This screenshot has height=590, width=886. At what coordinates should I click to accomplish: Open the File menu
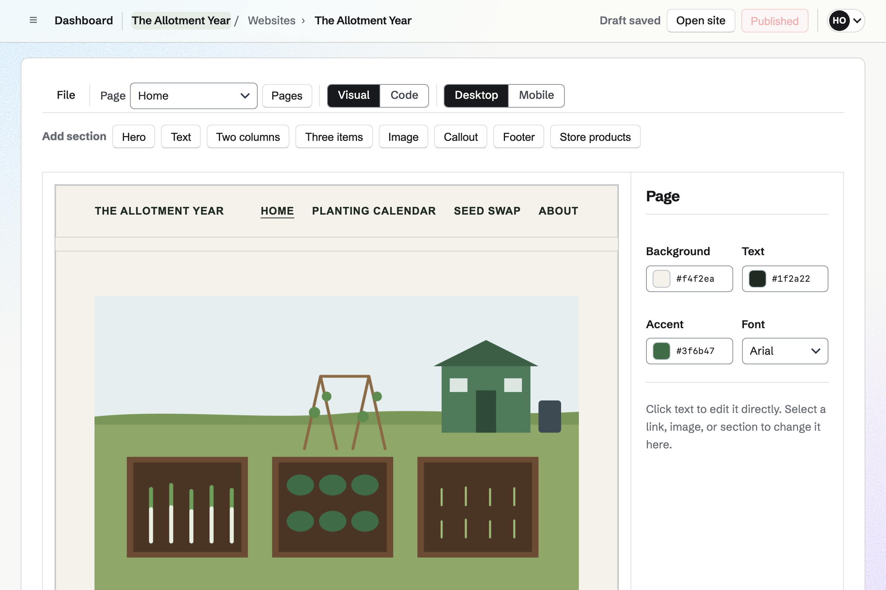(x=66, y=95)
